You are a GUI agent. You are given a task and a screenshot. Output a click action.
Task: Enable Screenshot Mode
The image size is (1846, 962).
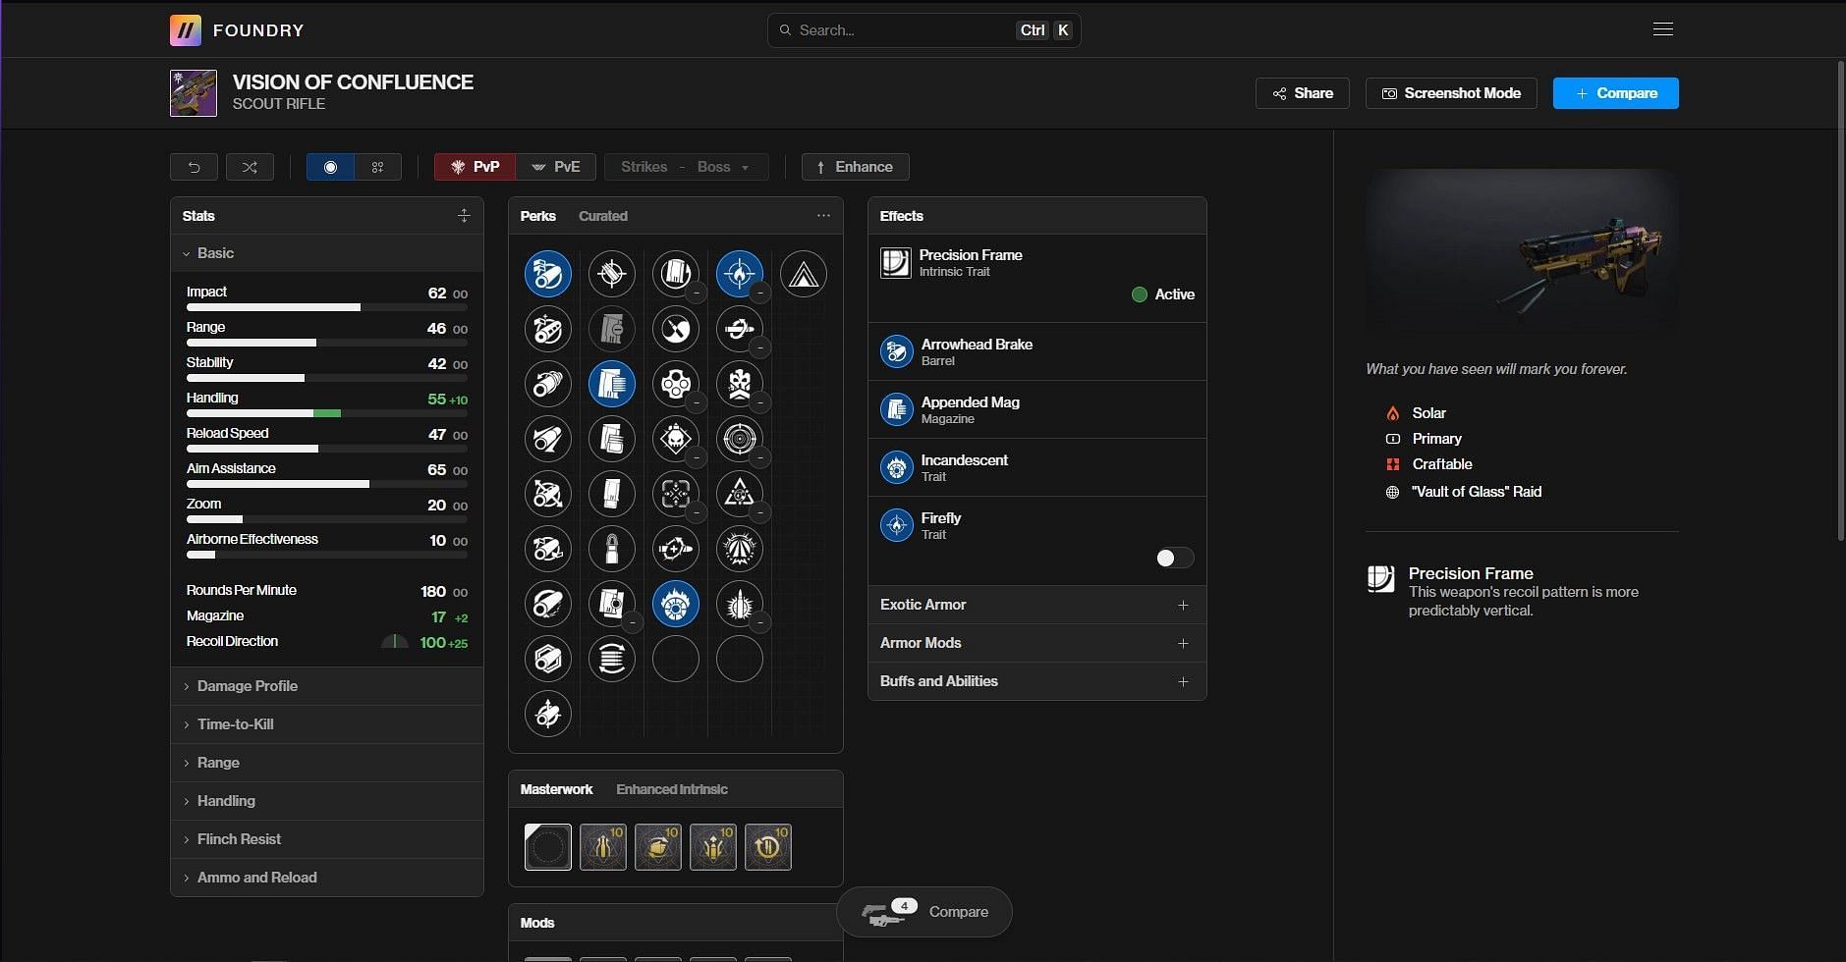tap(1451, 93)
